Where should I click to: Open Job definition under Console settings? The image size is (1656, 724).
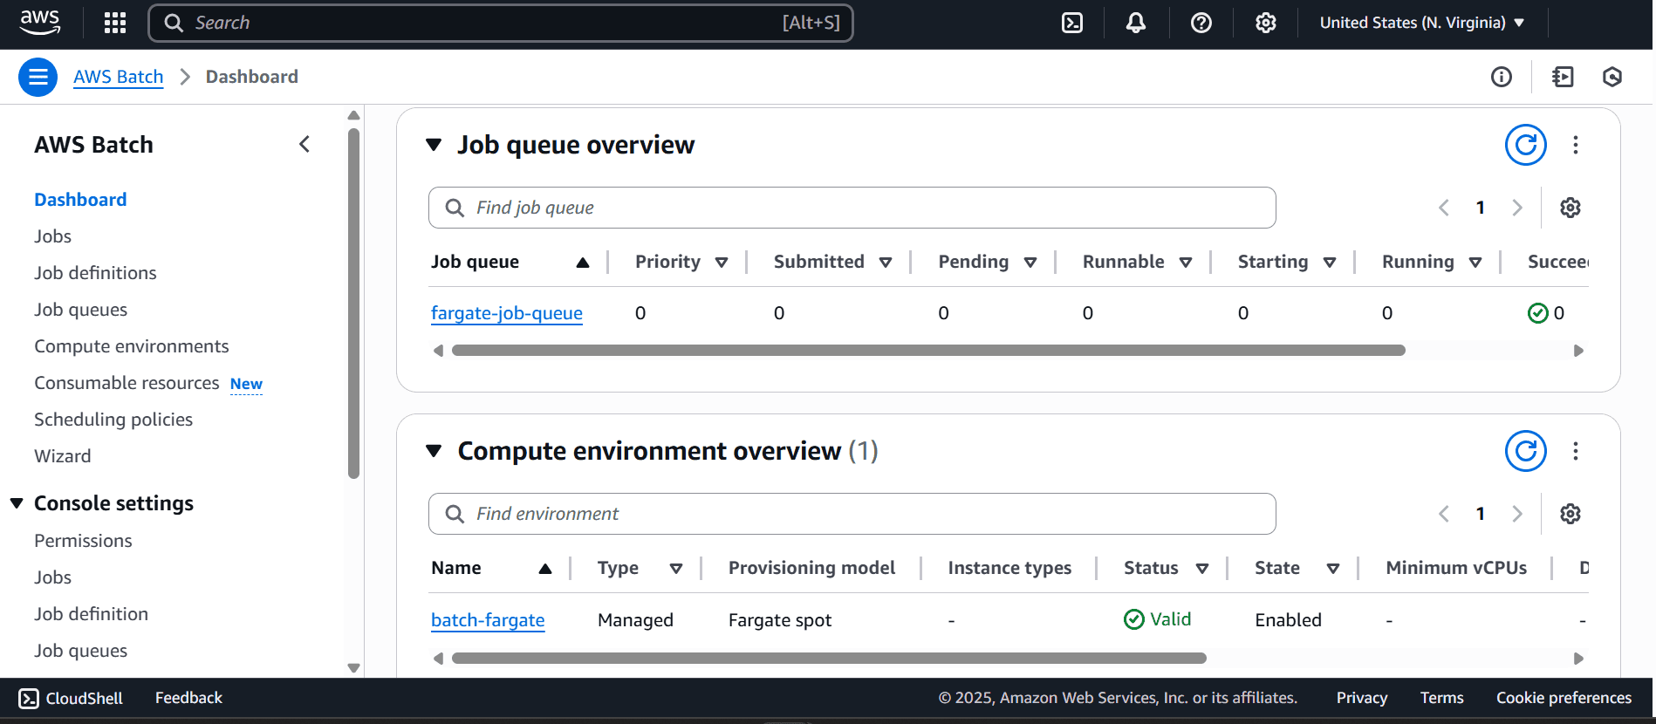(x=92, y=614)
